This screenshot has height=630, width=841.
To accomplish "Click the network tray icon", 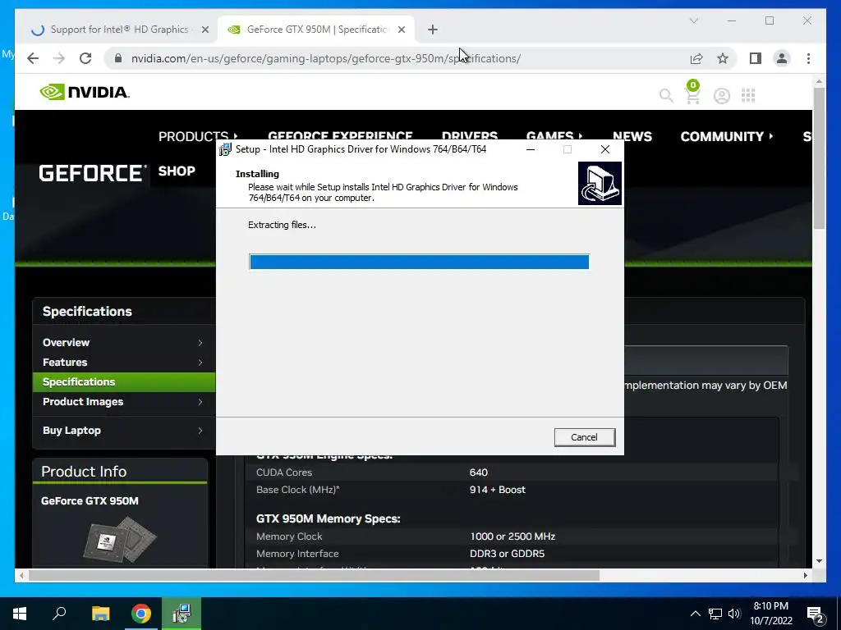I will pyautogui.click(x=715, y=614).
